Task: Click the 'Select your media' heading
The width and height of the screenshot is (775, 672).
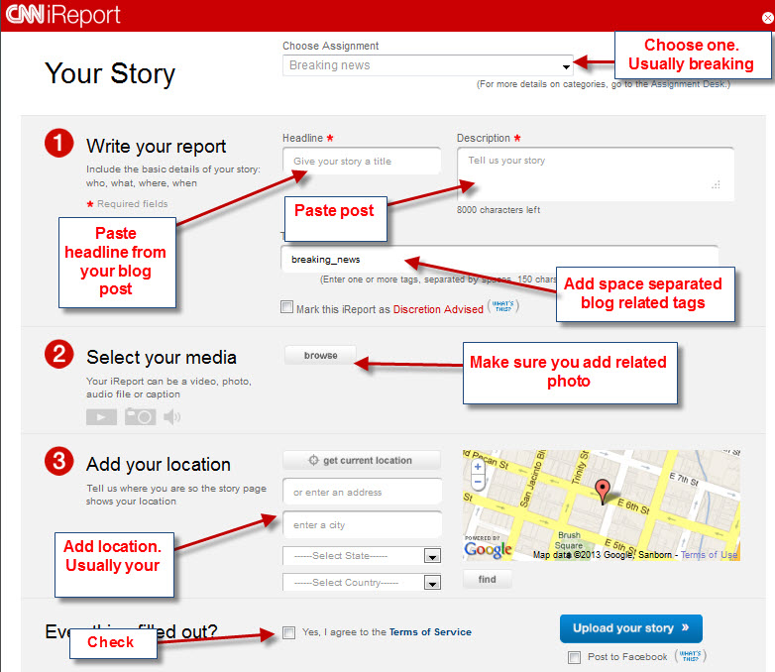Action: point(162,357)
